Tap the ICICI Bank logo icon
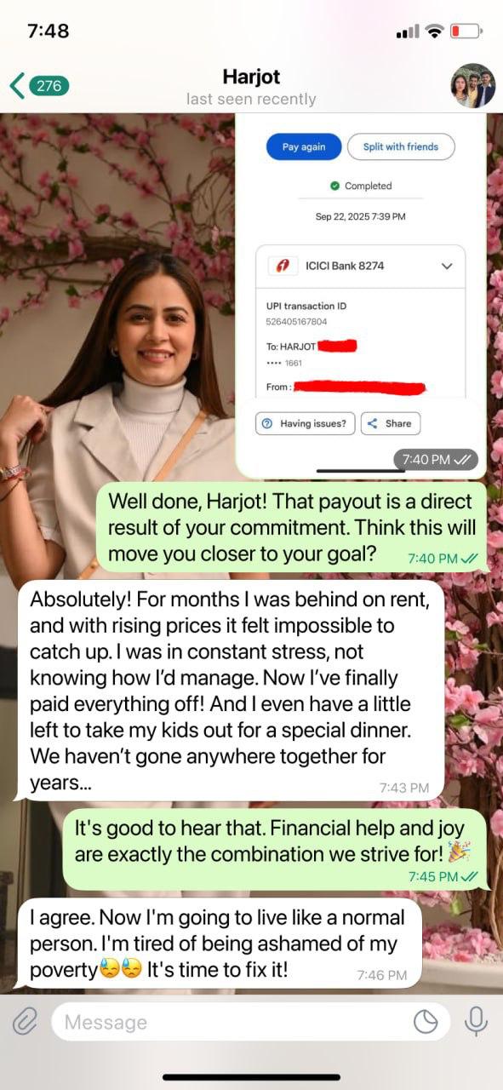 pyautogui.click(x=280, y=266)
